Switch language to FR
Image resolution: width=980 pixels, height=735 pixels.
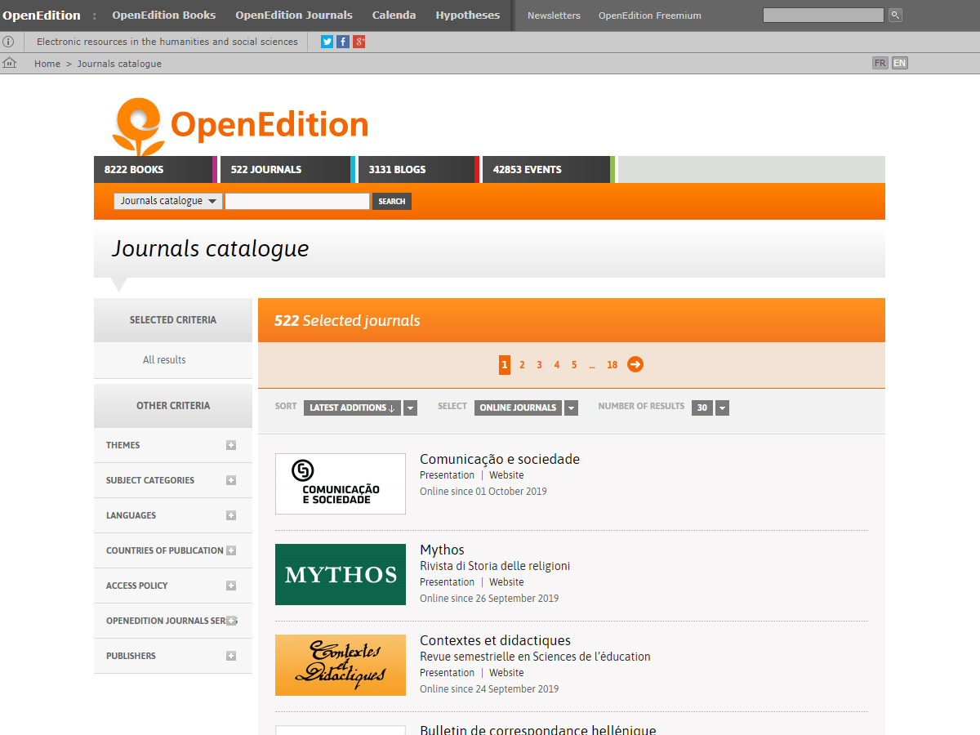pos(880,63)
